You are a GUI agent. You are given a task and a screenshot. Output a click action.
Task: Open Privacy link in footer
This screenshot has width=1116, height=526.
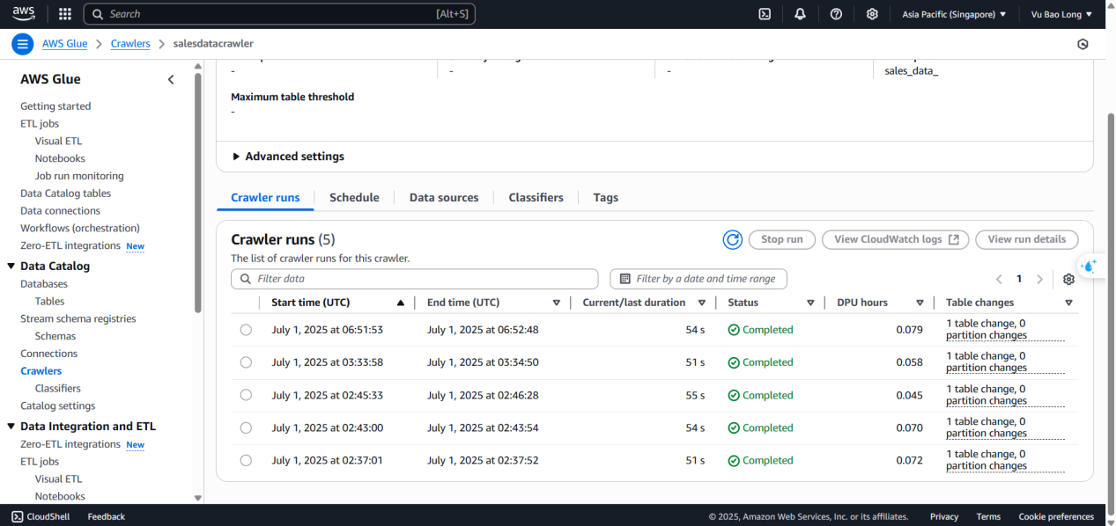(944, 516)
